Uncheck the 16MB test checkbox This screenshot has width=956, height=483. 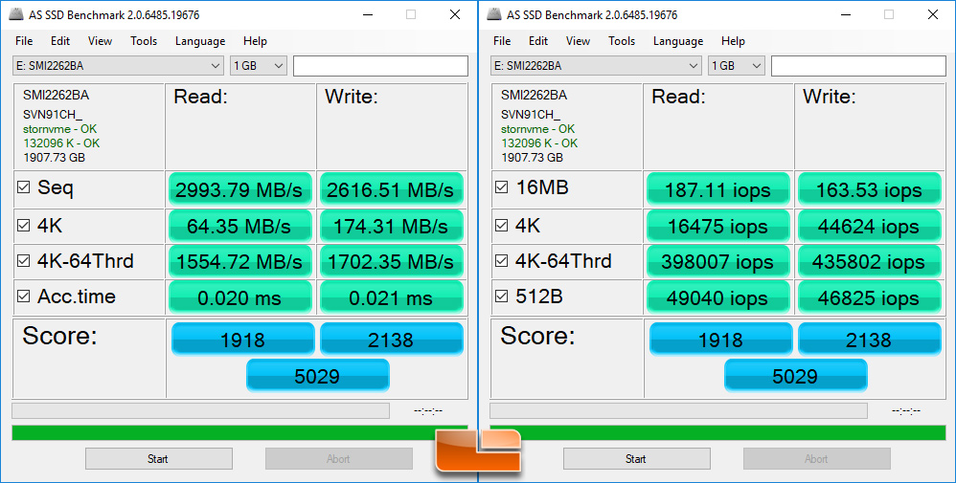pos(501,187)
